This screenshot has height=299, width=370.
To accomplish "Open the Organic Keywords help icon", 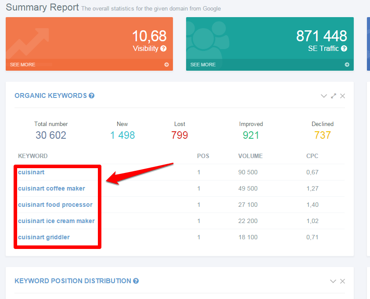I will [x=91, y=96].
